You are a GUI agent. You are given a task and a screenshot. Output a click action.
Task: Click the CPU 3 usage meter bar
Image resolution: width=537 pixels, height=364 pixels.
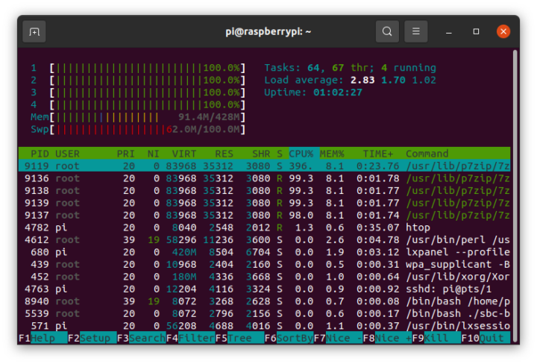click(148, 92)
